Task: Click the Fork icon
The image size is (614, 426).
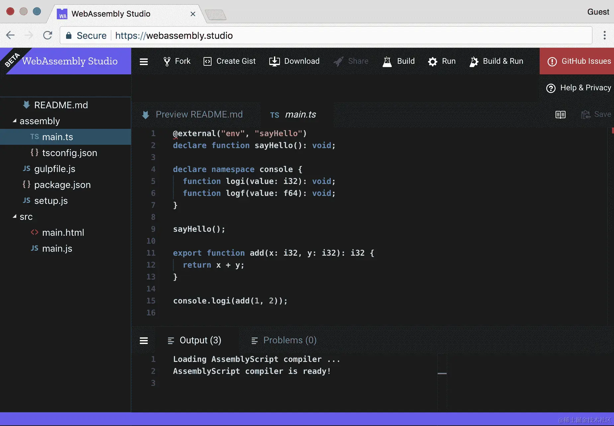Action: pyautogui.click(x=167, y=61)
